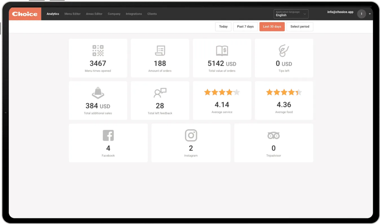Open the Facebook icon card

coord(108,135)
